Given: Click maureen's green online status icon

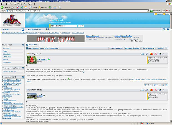Looking at the screenshot, I should [x=49, y=59].
